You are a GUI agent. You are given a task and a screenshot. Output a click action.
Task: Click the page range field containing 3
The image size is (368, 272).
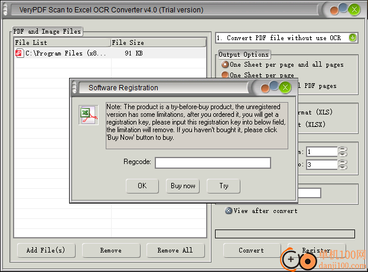point(322,165)
